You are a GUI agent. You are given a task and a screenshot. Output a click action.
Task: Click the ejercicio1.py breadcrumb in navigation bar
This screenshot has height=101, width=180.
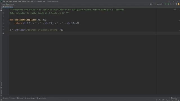(x=10, y=4)
